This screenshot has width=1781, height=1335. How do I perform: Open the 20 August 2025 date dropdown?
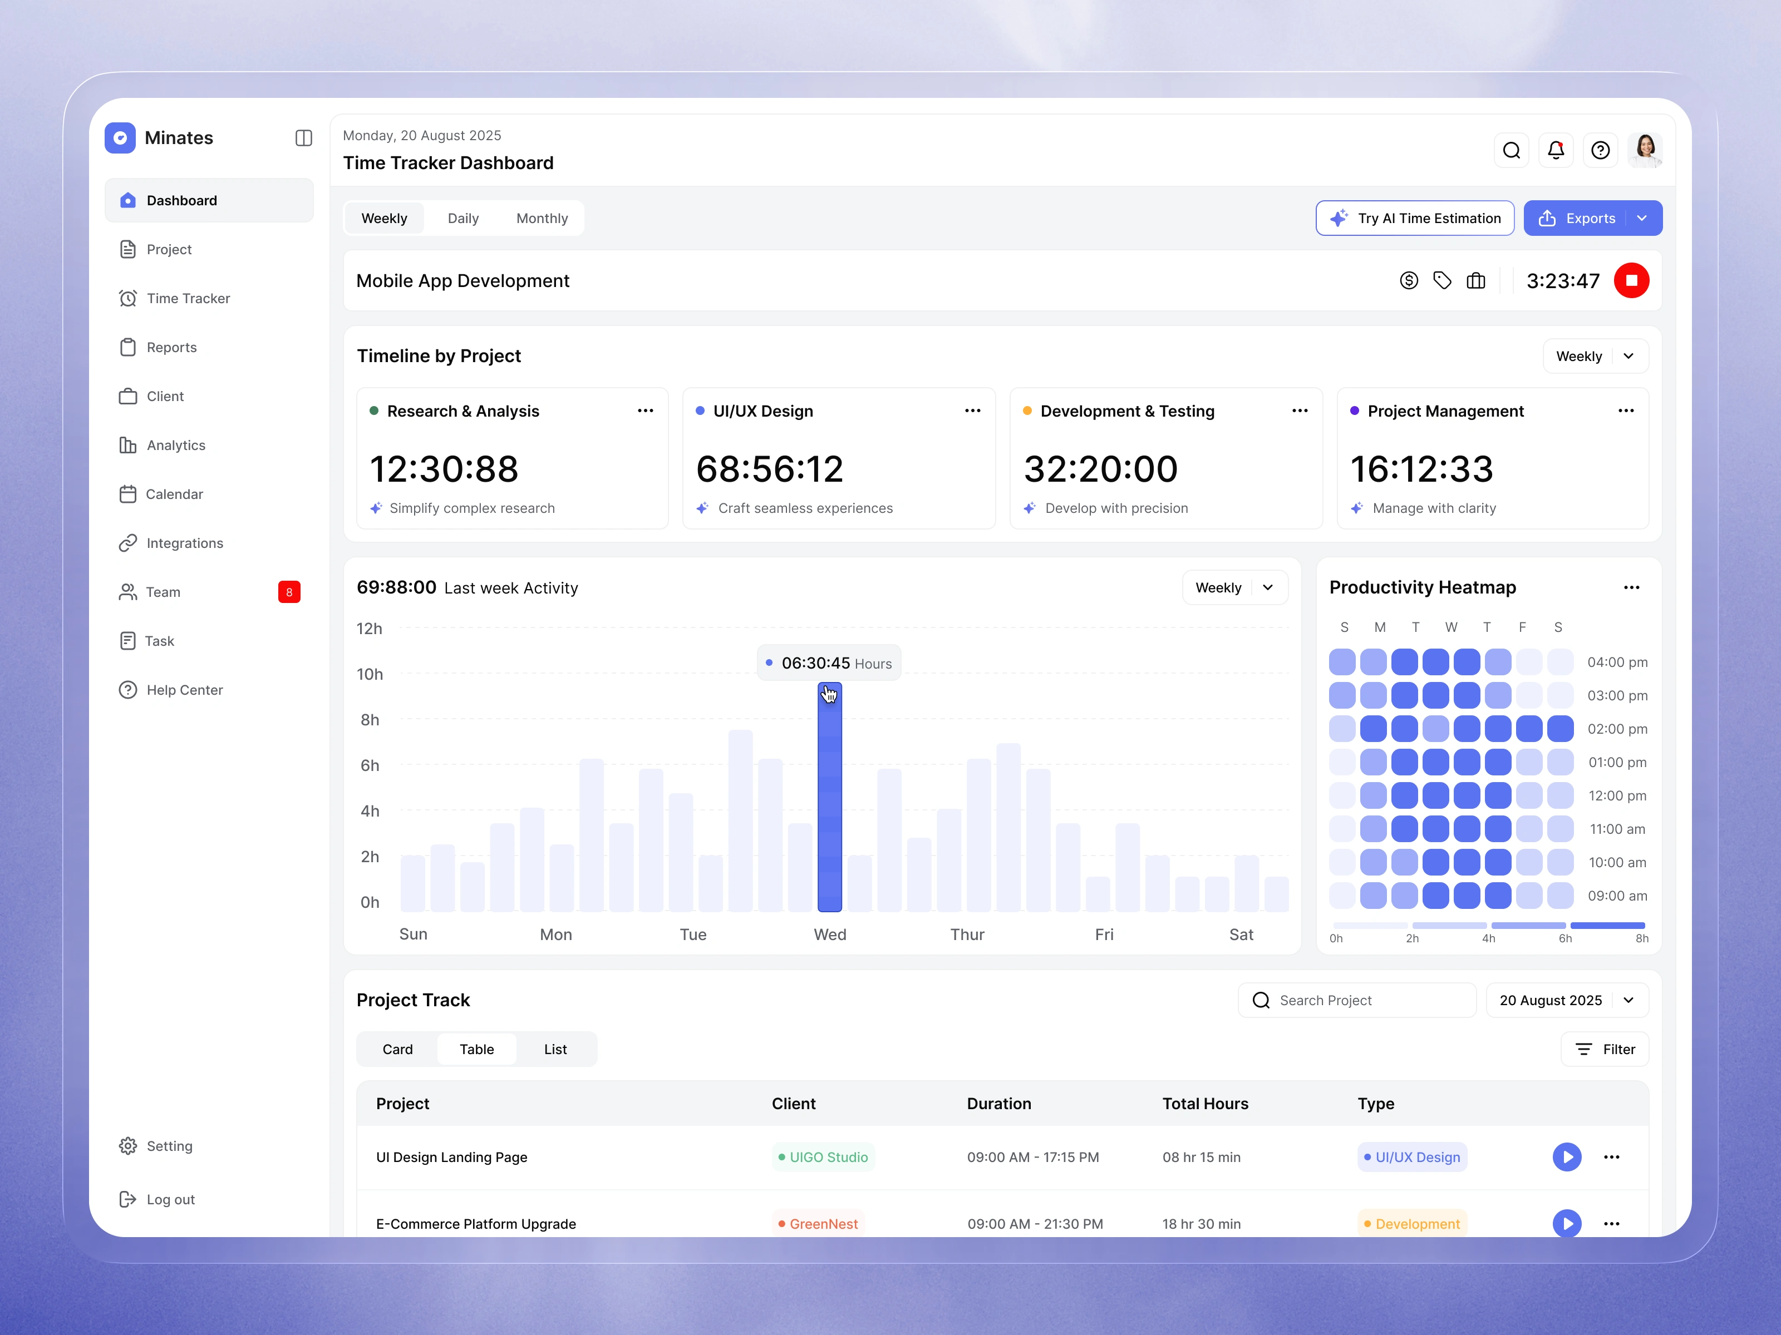(x=1566, y=1000)
